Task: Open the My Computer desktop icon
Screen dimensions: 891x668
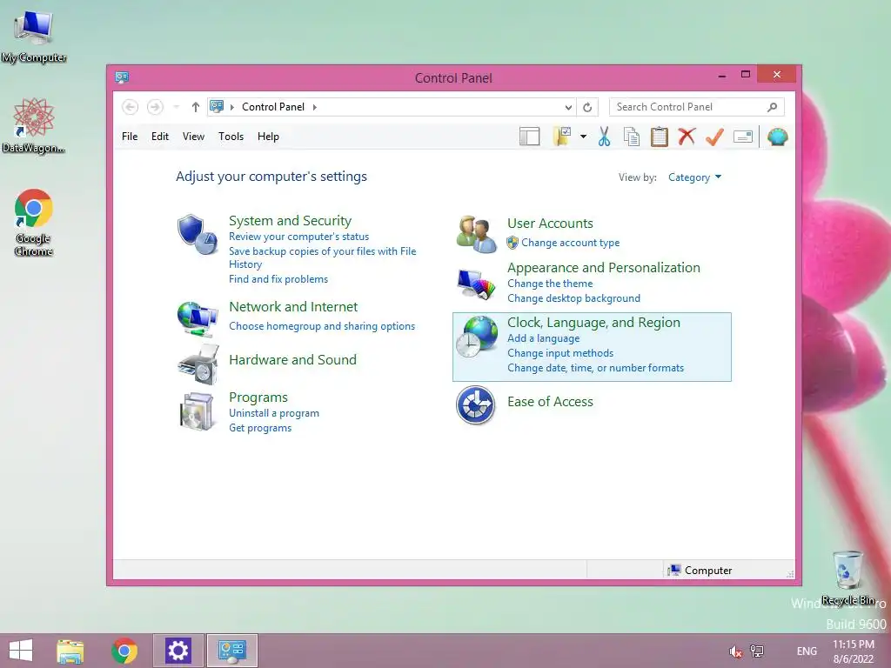Action: click(34, 37)
